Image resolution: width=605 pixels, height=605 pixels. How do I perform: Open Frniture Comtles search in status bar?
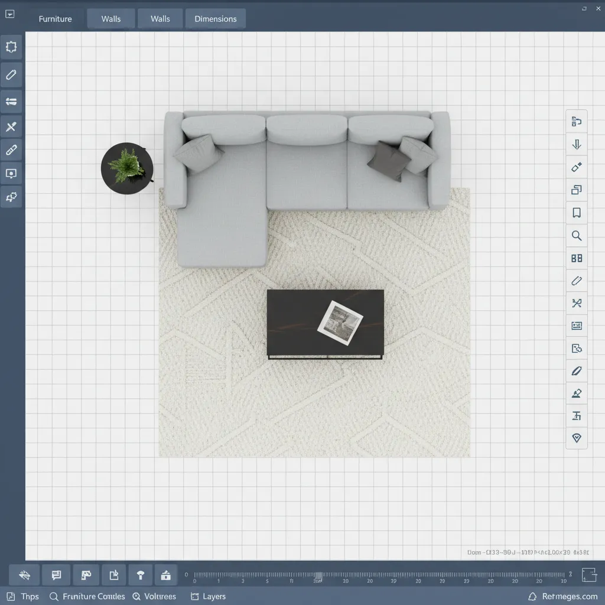[87, 597]
